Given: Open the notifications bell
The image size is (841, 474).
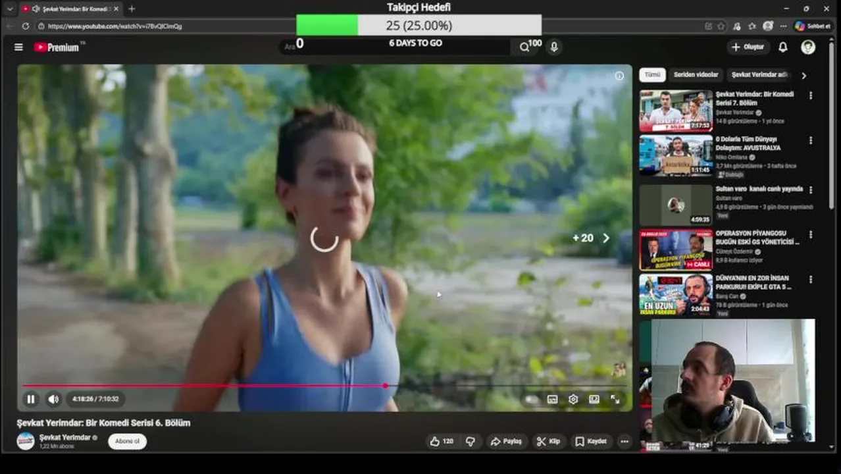Looking at the screenshot, I should tap(783, 47).
